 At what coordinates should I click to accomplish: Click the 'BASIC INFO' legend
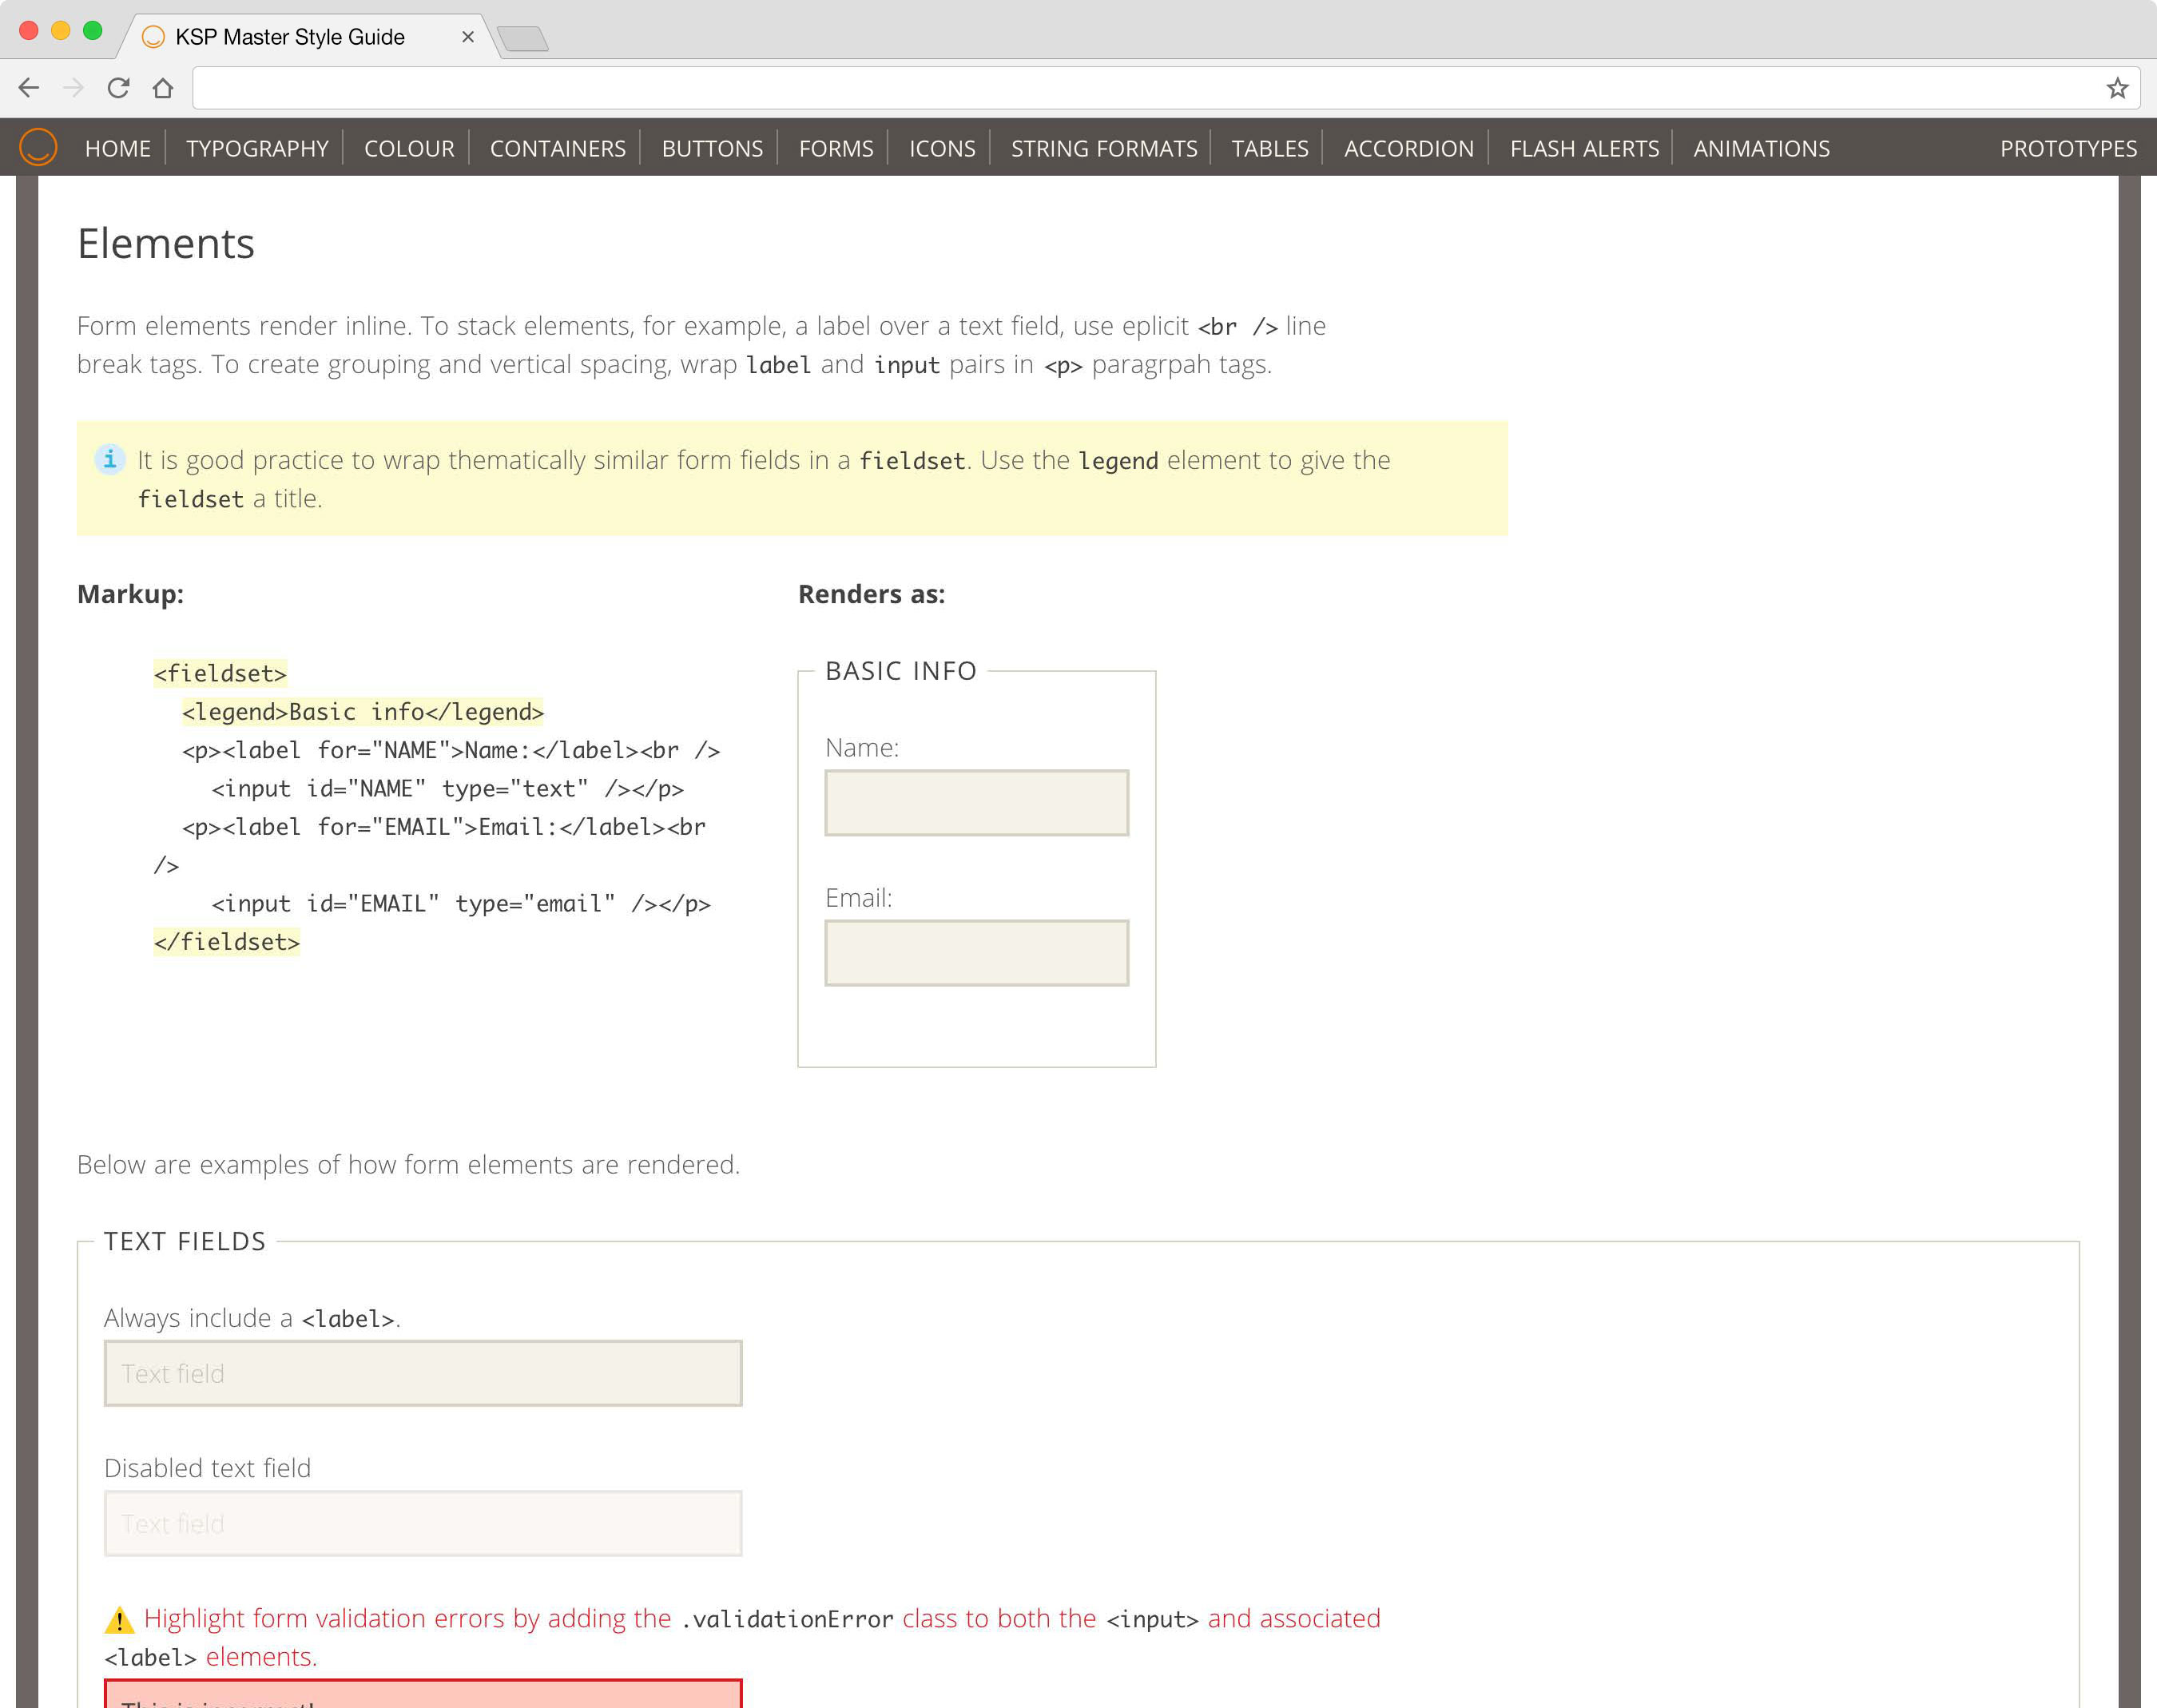tap(900, 670)
